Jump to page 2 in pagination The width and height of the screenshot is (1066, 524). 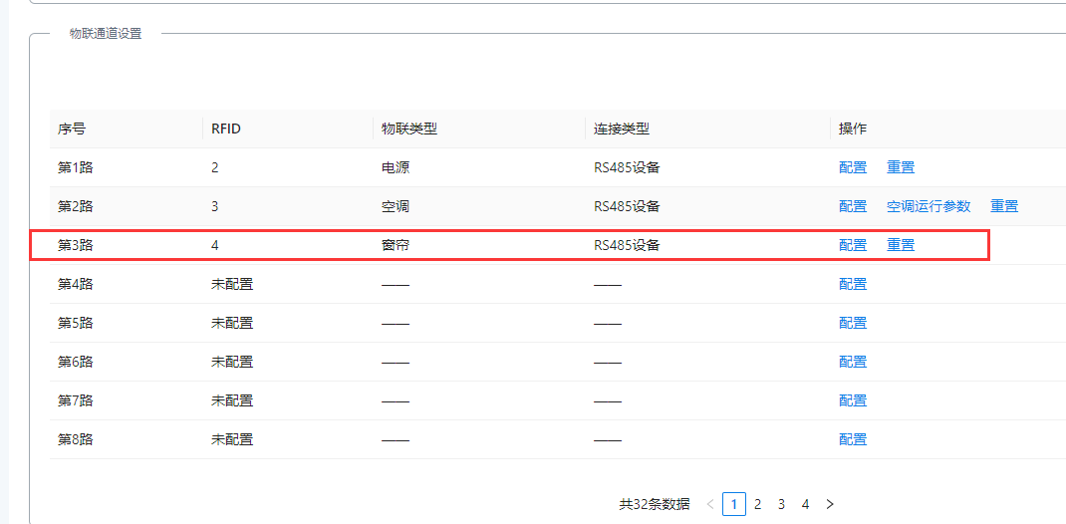click(758, 504)
